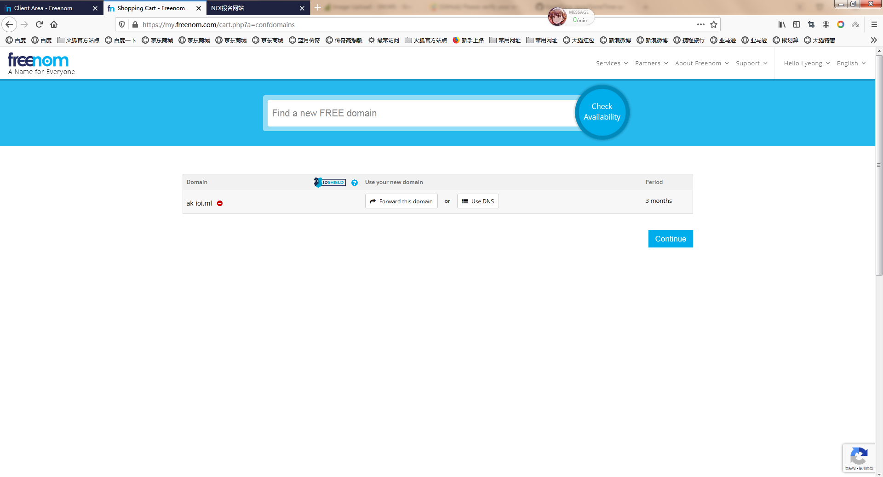Open the 天猫红包 bookmark
The width and height of the screenshot is (883, 477).
(x=579, y=40)
